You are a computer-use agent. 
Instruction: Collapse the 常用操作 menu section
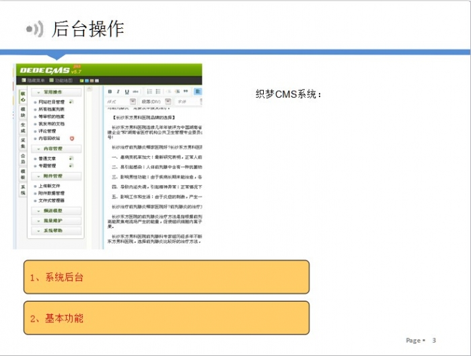coord(57,92)
